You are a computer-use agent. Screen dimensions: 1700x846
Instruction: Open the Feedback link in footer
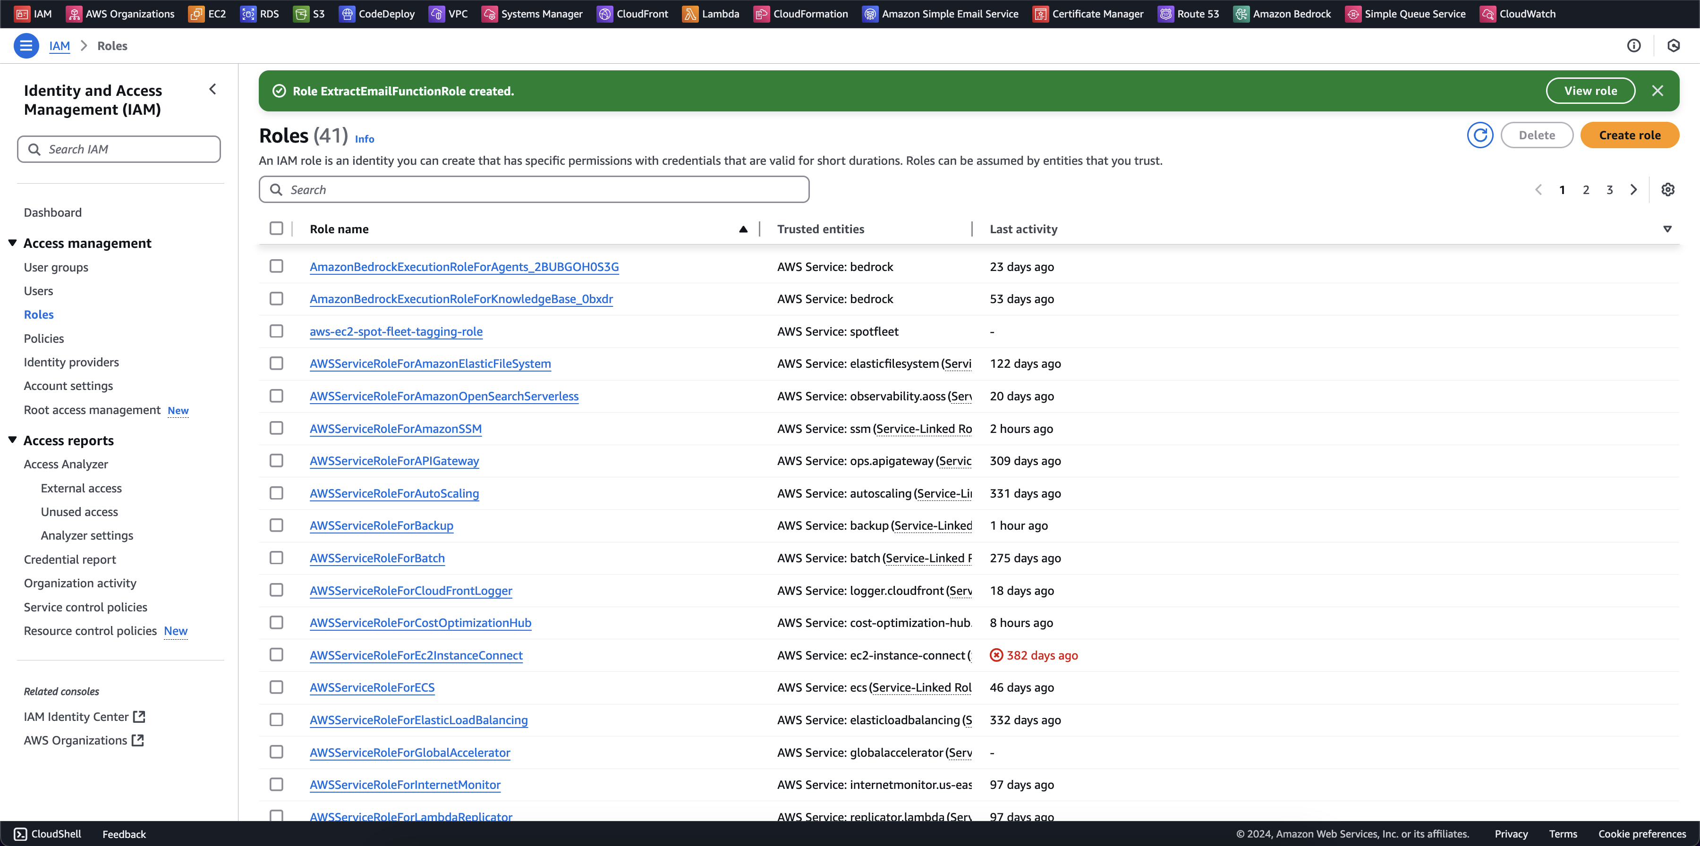(124, 834)
